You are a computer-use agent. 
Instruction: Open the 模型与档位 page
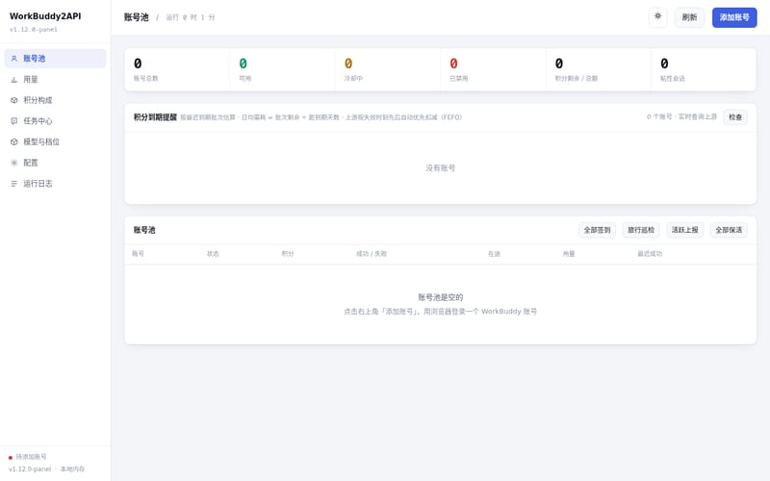pos(55,141)
